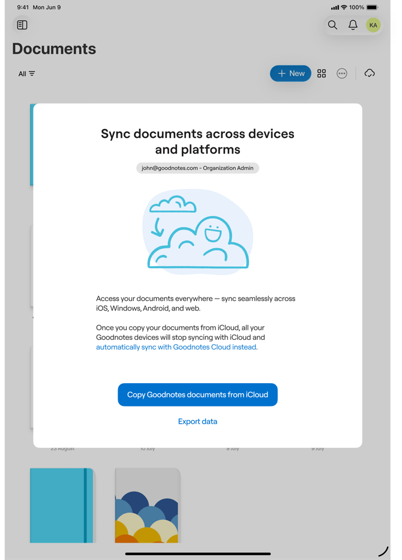Check the Wi-Fi icon in status bar
The height and width of the screenshot is (560, 402).
pyautogui.click(x=344, y=7)
